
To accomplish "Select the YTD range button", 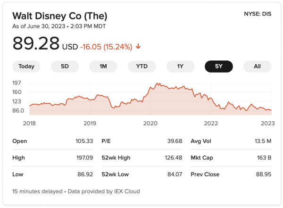I will [141, 67].
